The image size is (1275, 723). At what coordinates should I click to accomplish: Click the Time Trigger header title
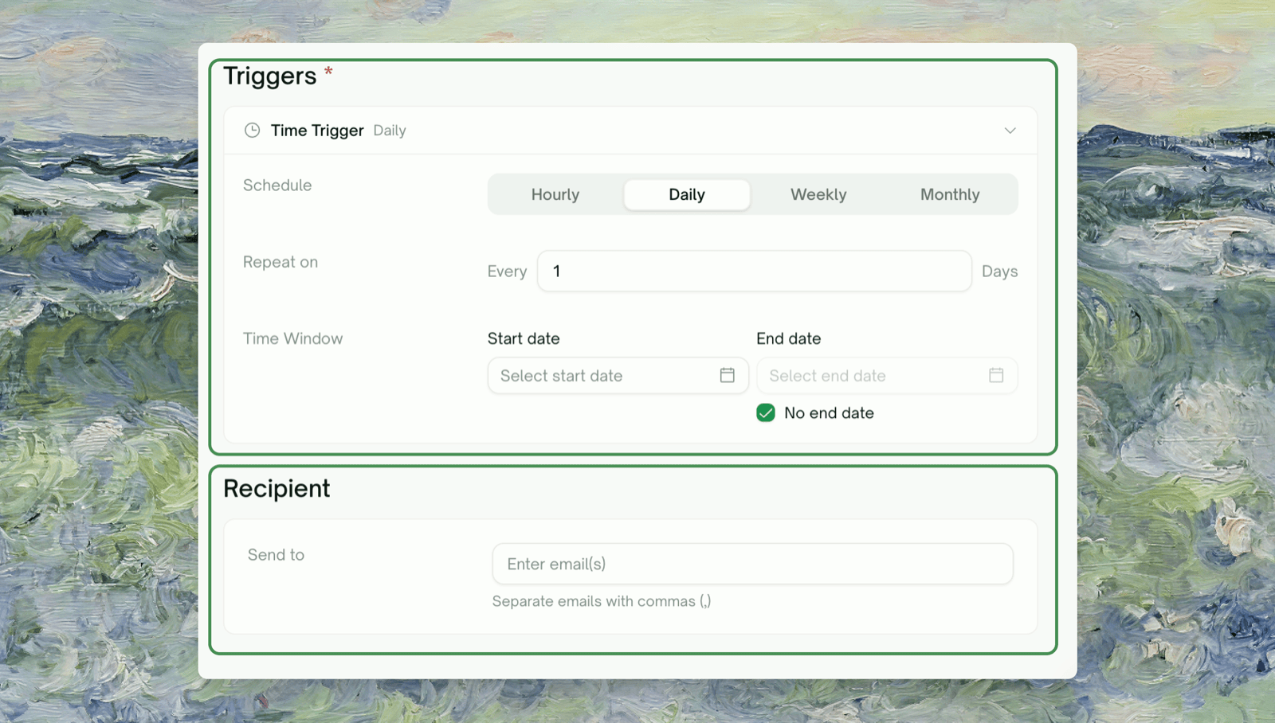click(x=317, y=131)
